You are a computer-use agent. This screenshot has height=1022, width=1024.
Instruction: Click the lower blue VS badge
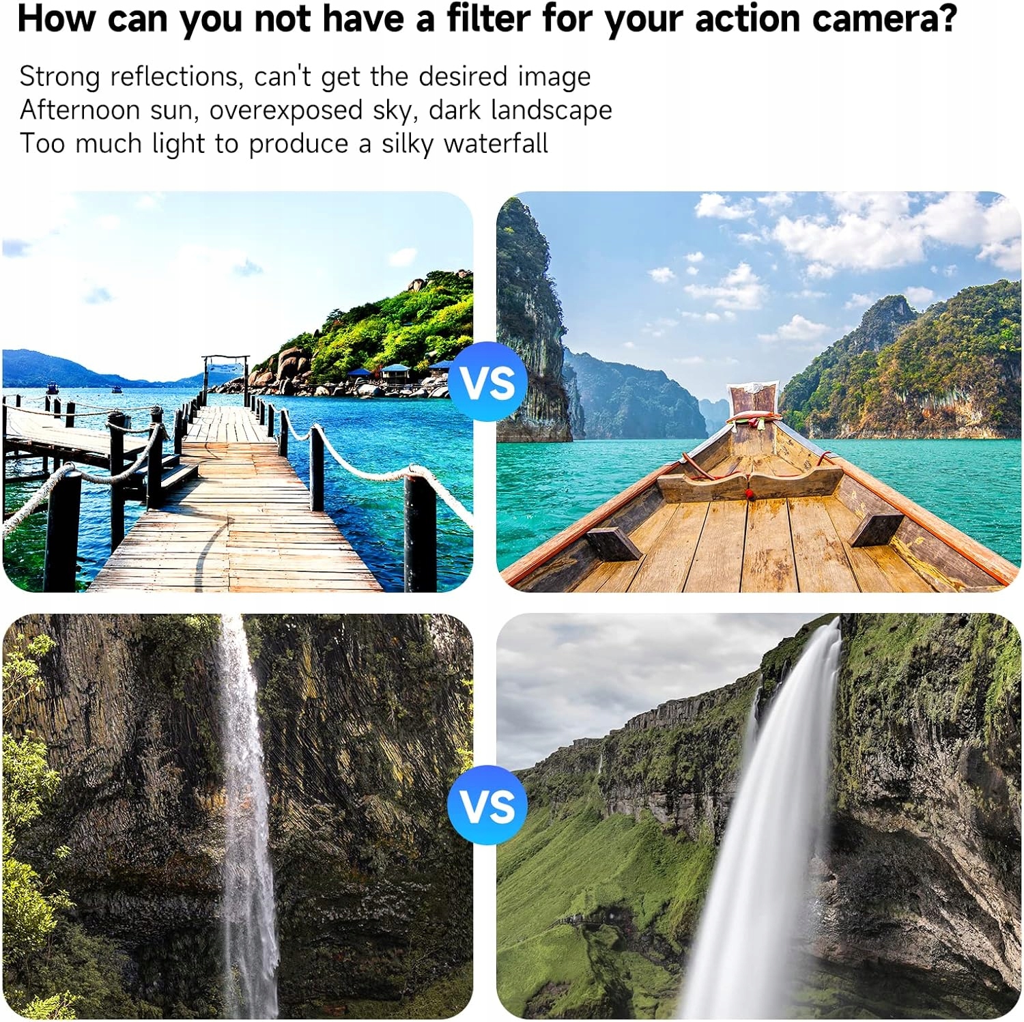coord(487,806)
